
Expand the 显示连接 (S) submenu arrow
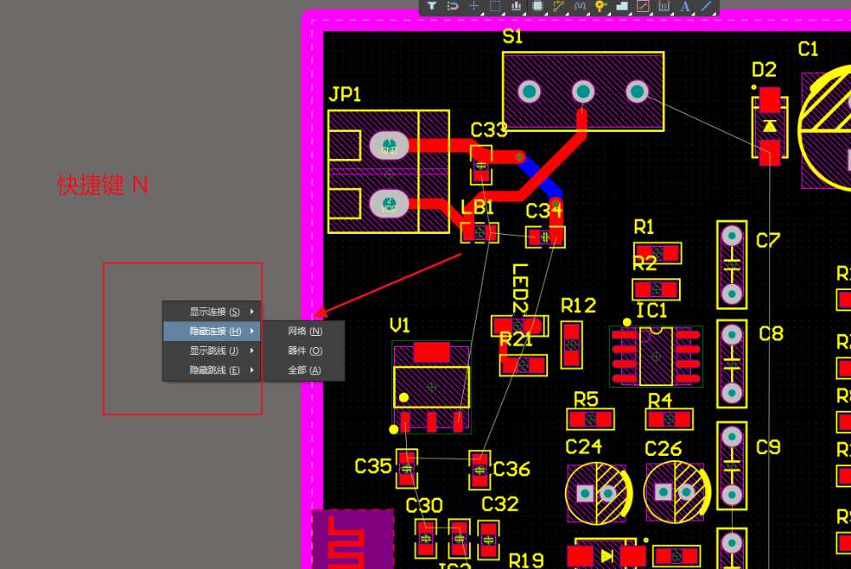coord(252,311)
